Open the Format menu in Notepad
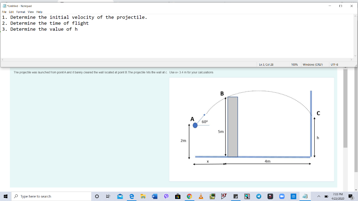 (x=21, y=12)
